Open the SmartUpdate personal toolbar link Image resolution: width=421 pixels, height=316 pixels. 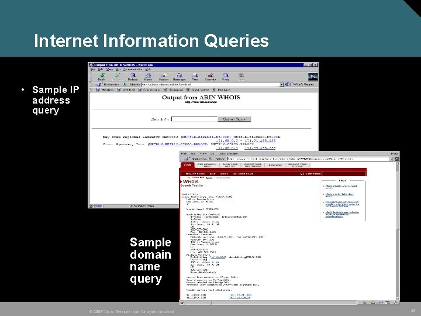(198, 90)
